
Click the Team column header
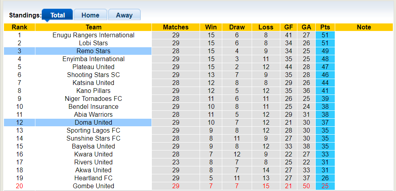point(93,27)
